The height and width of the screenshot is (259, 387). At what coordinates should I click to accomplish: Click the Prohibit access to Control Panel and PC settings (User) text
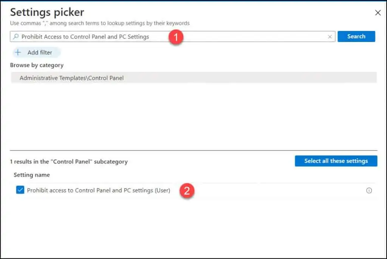(99, 190)
